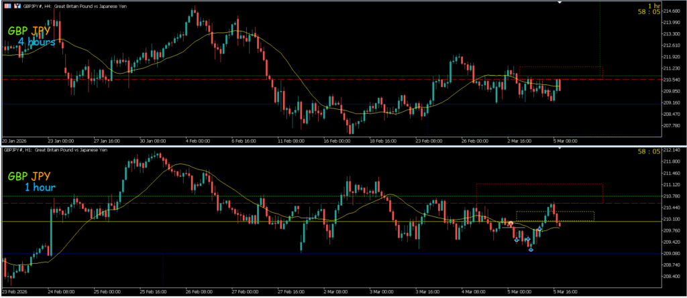
Task: Click the '11 Feb 08:00' label on H4 time axis
Action: pos(291,141)
